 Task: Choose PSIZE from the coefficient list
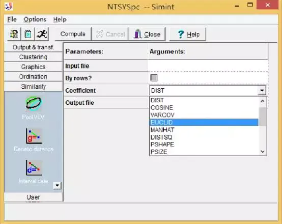tap(204, 152)
